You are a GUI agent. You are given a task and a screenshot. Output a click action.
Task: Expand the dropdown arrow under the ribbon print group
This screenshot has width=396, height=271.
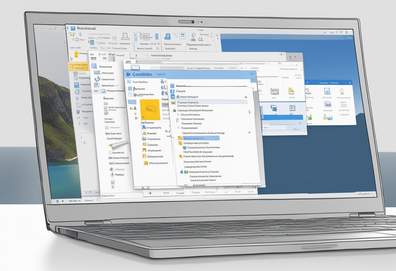click(157, 48)
